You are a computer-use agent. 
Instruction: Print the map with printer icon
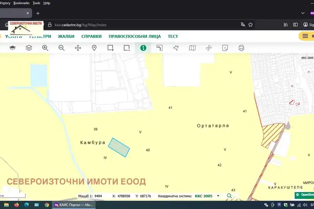pos(241,48)
